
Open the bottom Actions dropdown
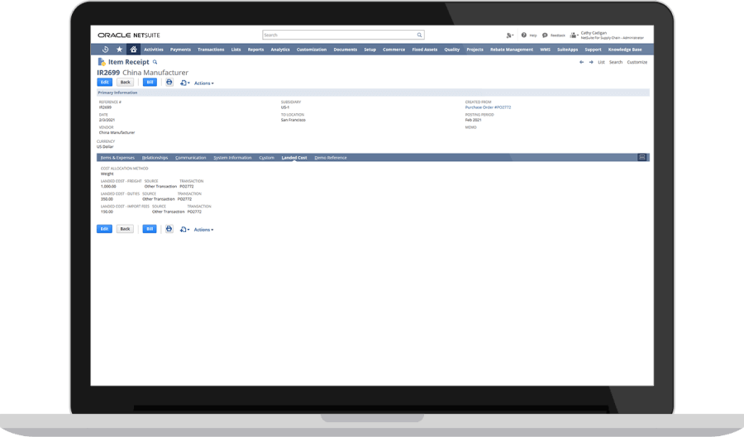pos(203,230)
